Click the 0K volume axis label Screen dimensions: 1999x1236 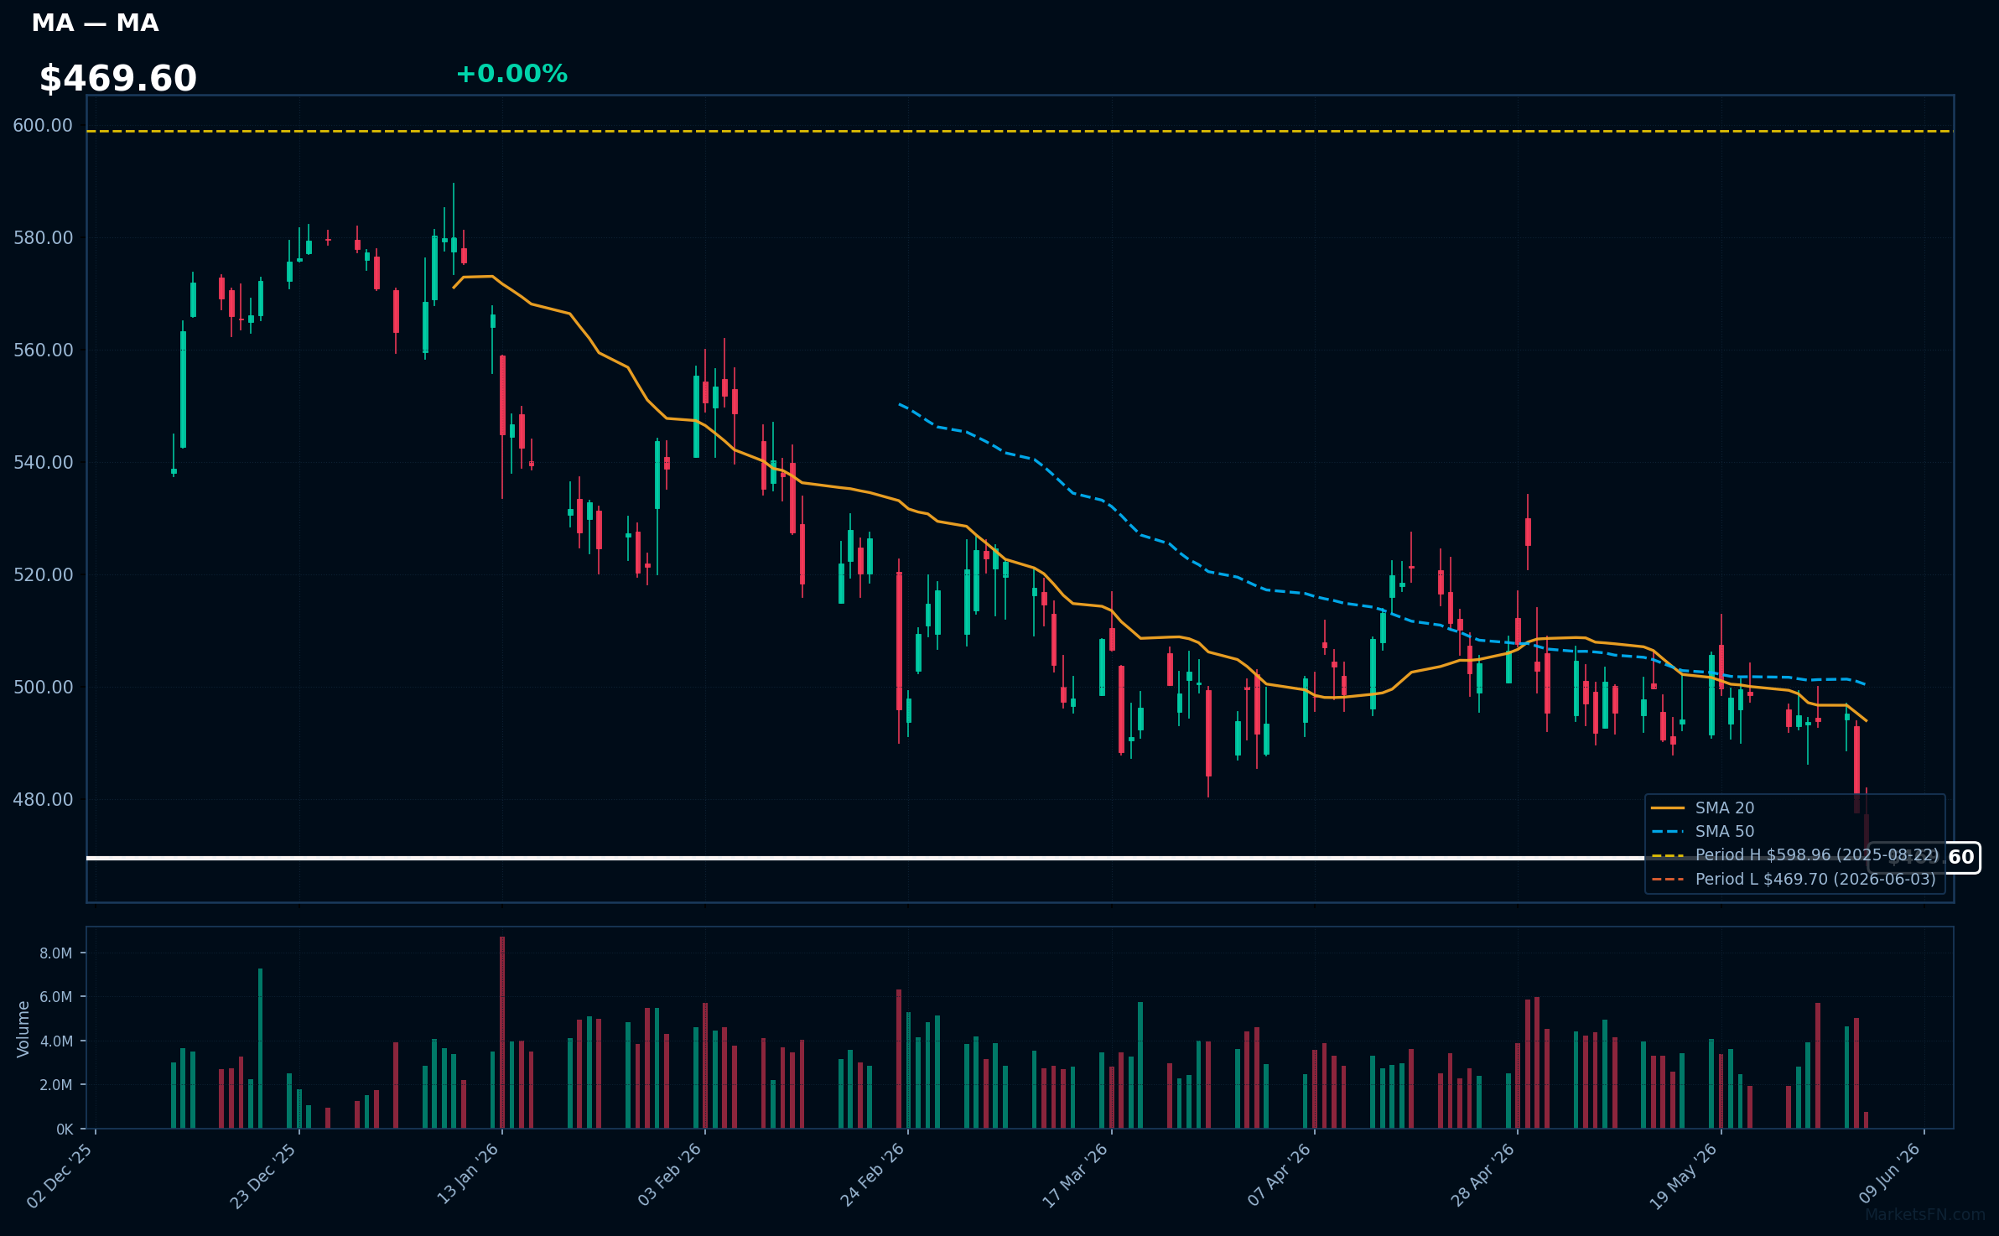(65, 1130)
